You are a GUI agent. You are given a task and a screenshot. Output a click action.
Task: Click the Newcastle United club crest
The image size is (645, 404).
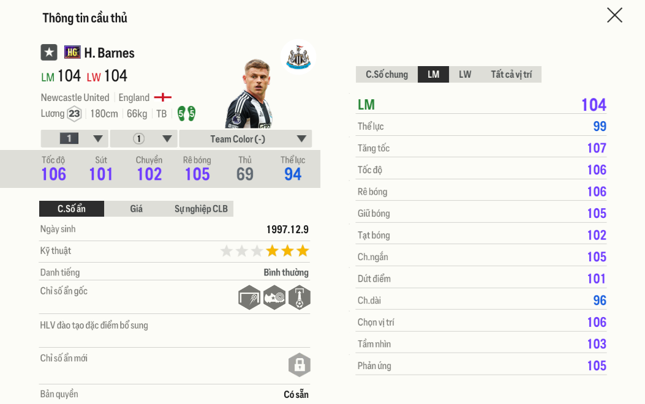coord(298,57)
